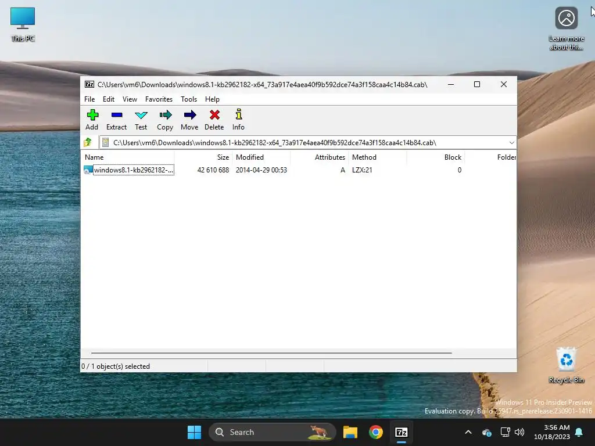Click the modified date 2014-04-29 00:53
The height and width of the screenshot is (446, 595).
pyautogui.click(x=261, y=170)
